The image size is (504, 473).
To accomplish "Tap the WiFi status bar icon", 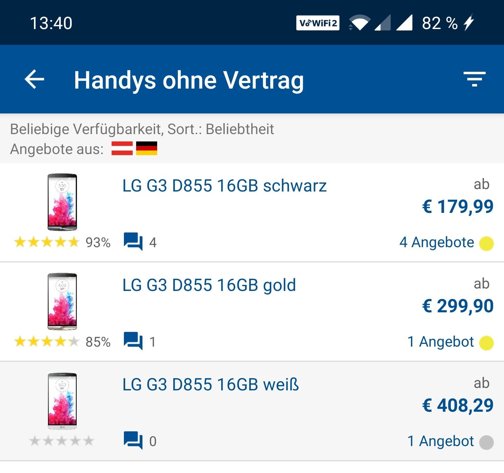I will tap(360, 23).
